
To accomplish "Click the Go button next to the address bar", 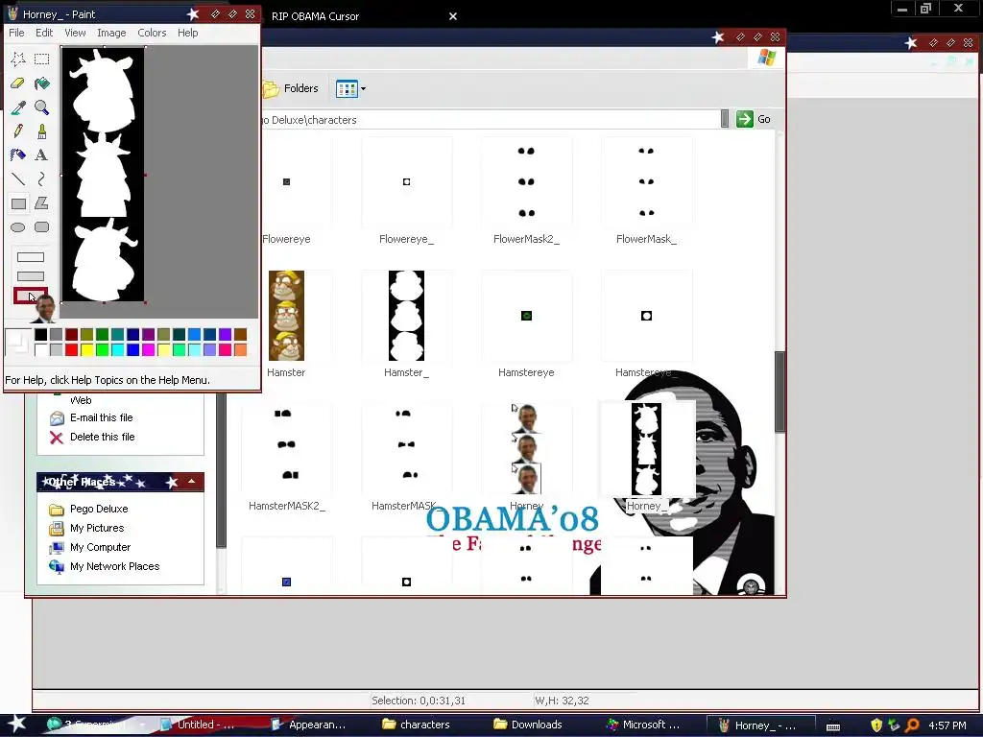I will point(754,119).
